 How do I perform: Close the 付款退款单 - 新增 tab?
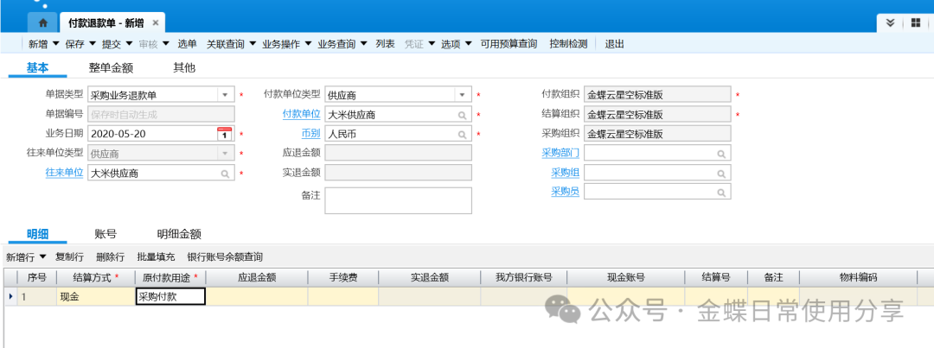[155, 22]
